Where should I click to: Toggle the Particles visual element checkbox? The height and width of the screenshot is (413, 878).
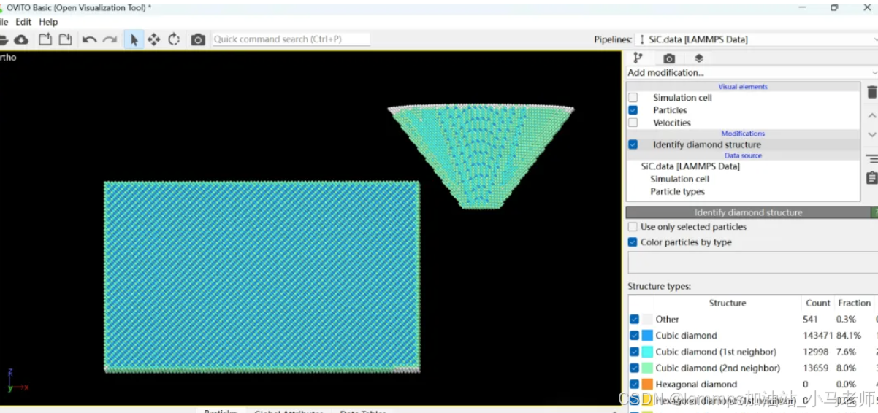pyautogui.click(x=633, y=110)
